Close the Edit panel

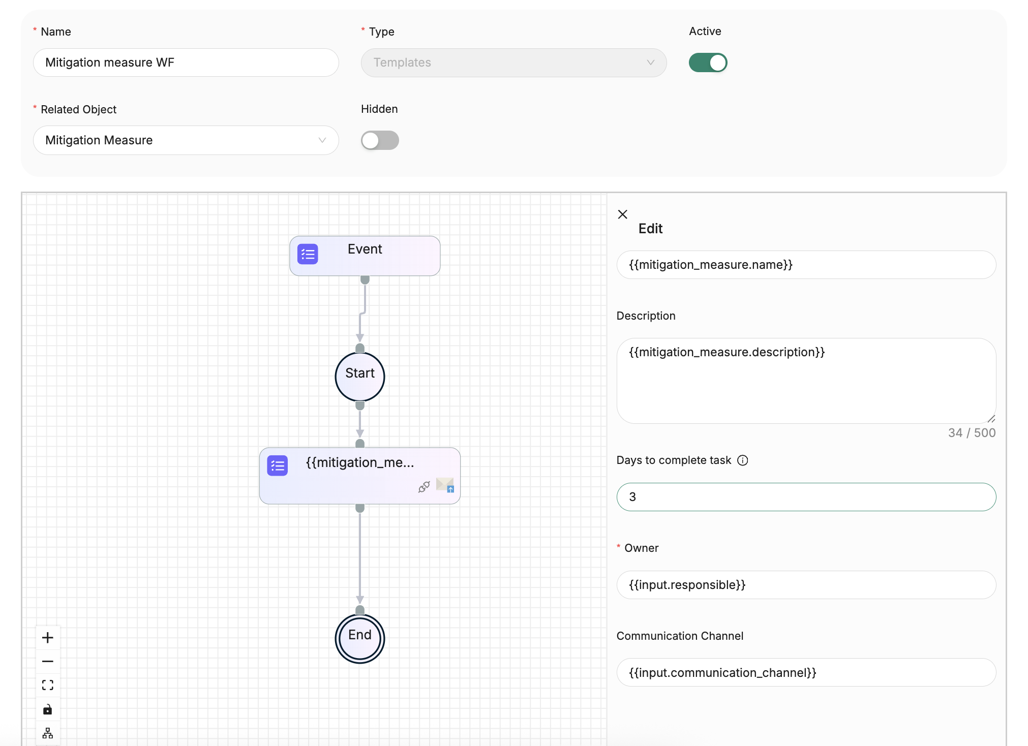pyautogui.click(x=622, y=214)
